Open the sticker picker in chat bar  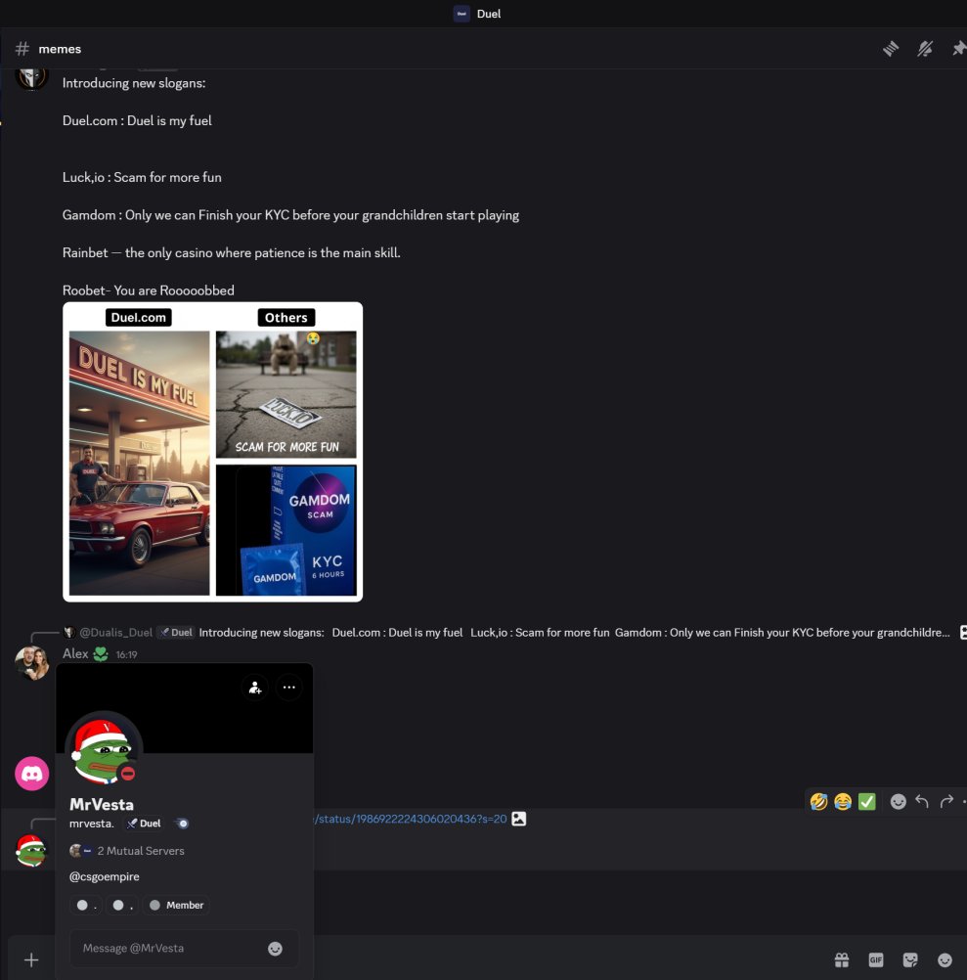click(x=910, y=960)
